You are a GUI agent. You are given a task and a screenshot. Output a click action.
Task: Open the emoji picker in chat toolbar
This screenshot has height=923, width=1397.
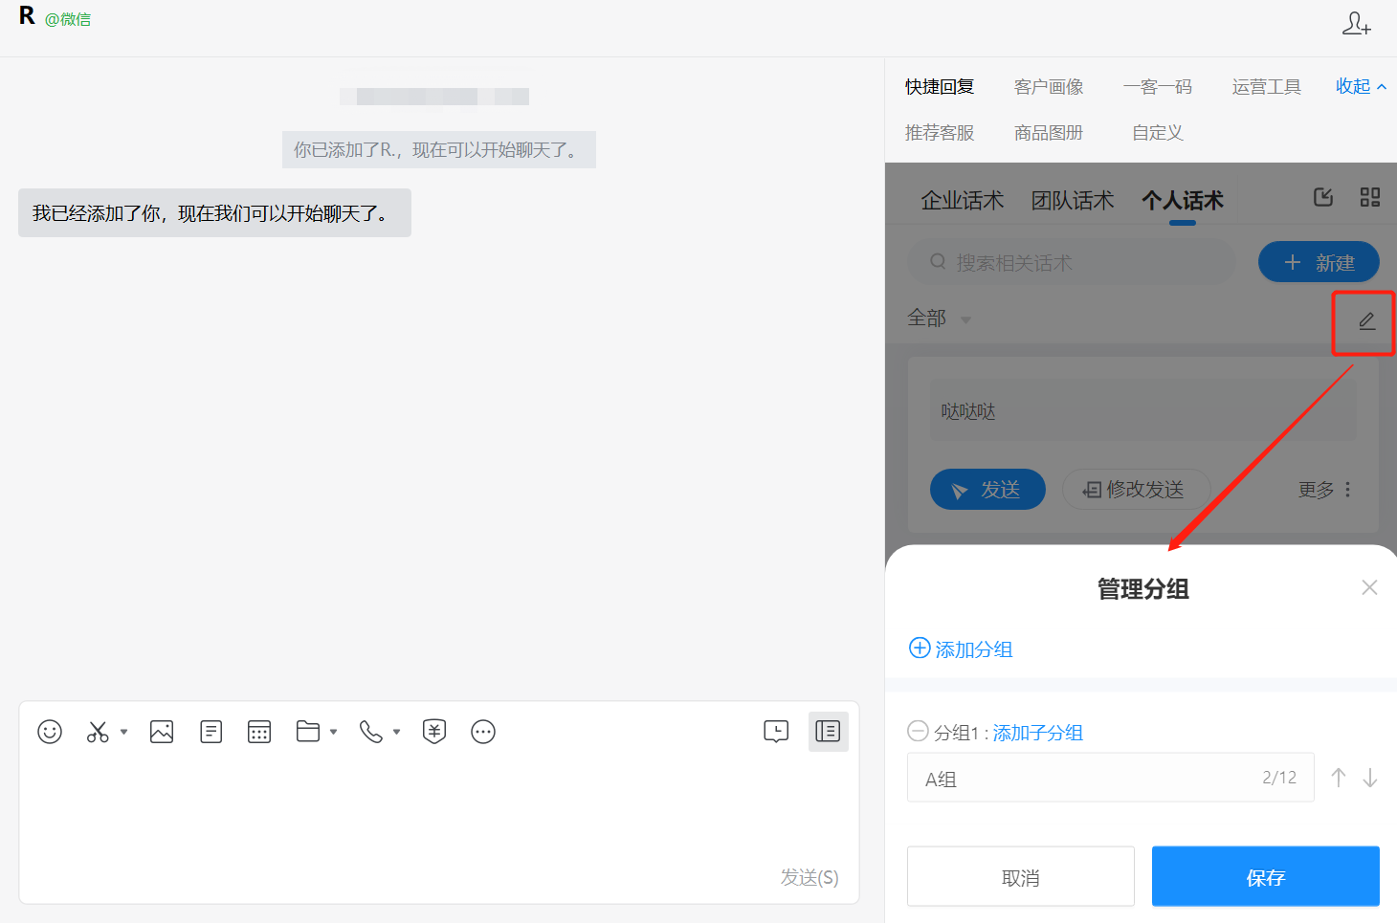pos(50,732)
